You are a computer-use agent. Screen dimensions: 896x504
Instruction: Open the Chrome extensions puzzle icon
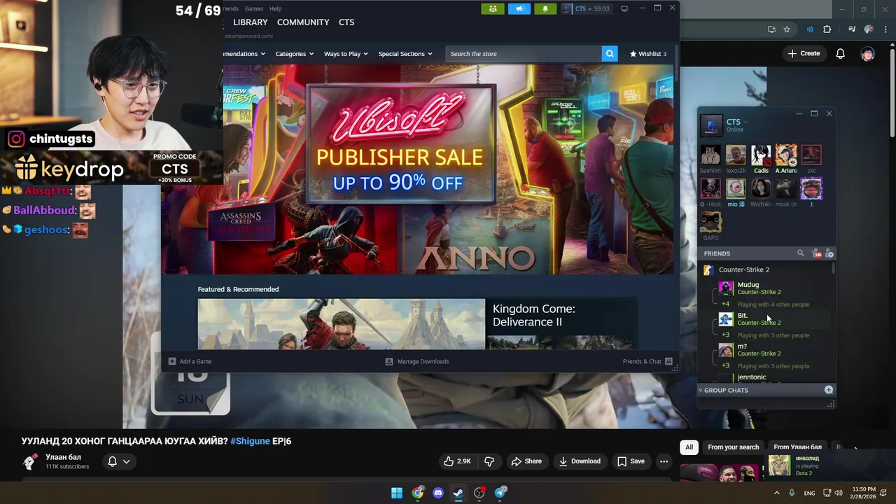pyautogui.click(x=827, y=29)
